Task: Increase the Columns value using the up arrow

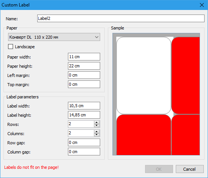Action: click(97, 132)
